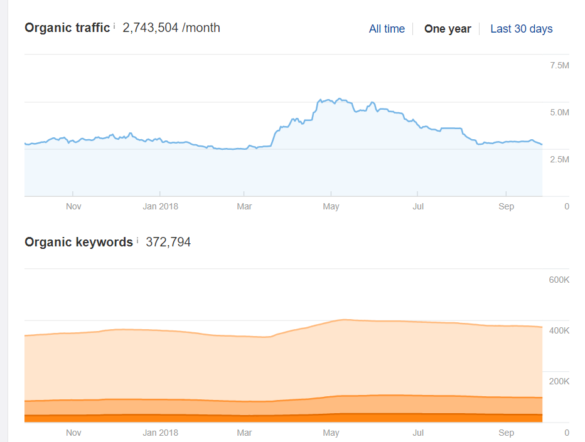Click the Organic traffic heading
Image resolution: width=585 pixels, height=442 pixels.
tap(67, 28)
